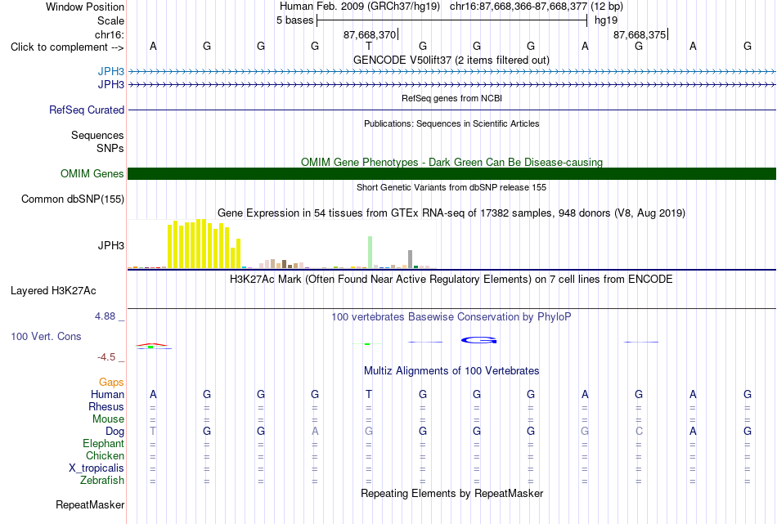Viewport: 777px width, 524px height.
Task: Click the T base in the Dog alignment row
Action: pos(153,432)
